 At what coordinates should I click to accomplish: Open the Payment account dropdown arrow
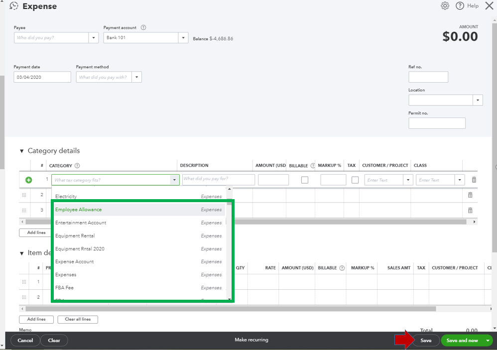pyautogui.click(x=183, y=38)
